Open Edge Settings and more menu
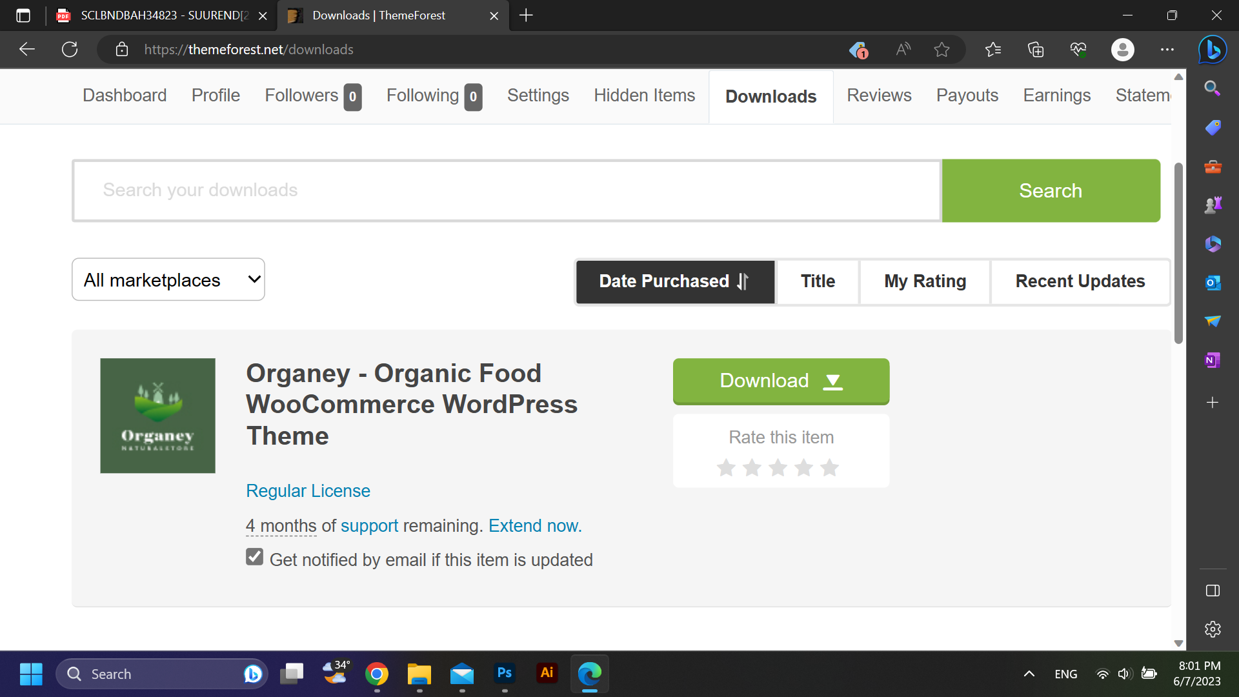The width and height of the screenshot is (1239, 697). [1167, 49]
